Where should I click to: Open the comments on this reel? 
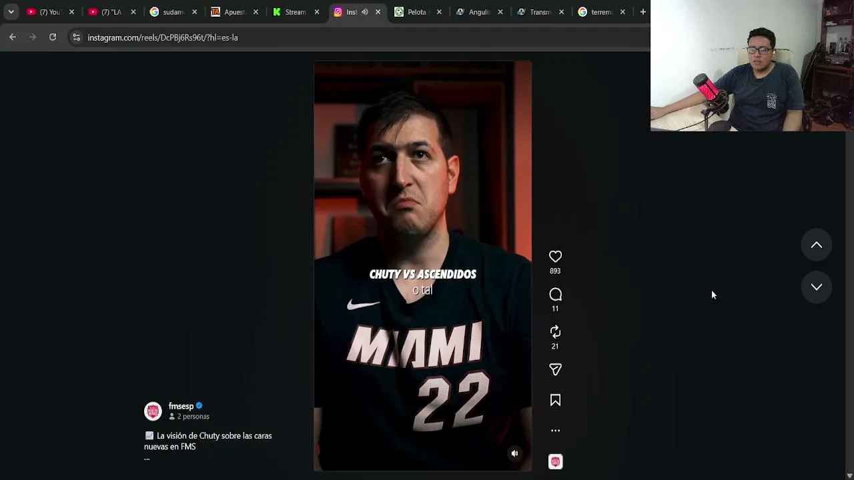click(555, 295)
